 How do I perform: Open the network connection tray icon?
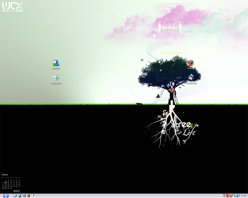click(x=235, y=196)
